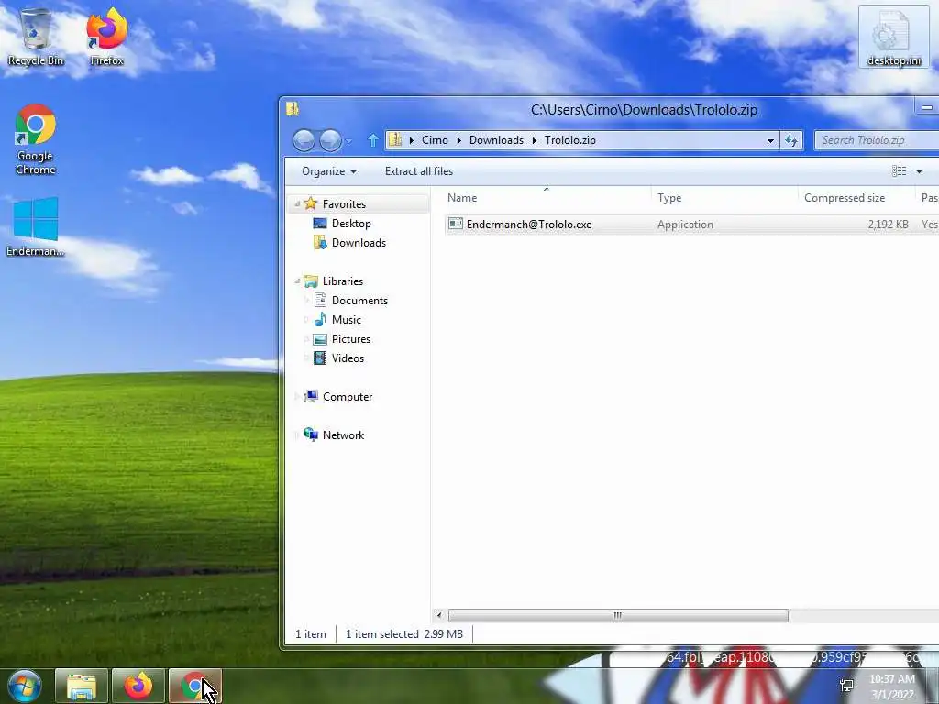Switch to Chrome in the taskbar
The image size is (939, 704).
pyautogui.click(x=195, y=686)
